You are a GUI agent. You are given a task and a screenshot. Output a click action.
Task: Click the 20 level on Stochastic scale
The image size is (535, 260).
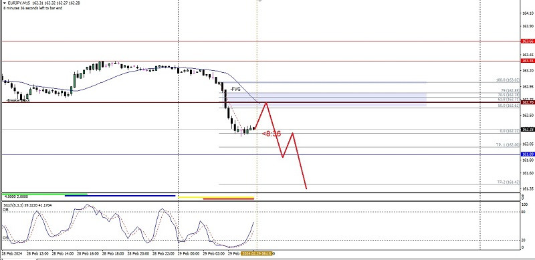click(524, 240)
